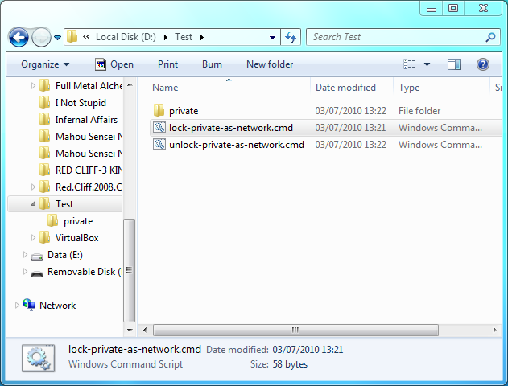Image resolution: width=508 pixels, height=386 pixels.
Task: Open the Organize menu
Action: (45, 64)
